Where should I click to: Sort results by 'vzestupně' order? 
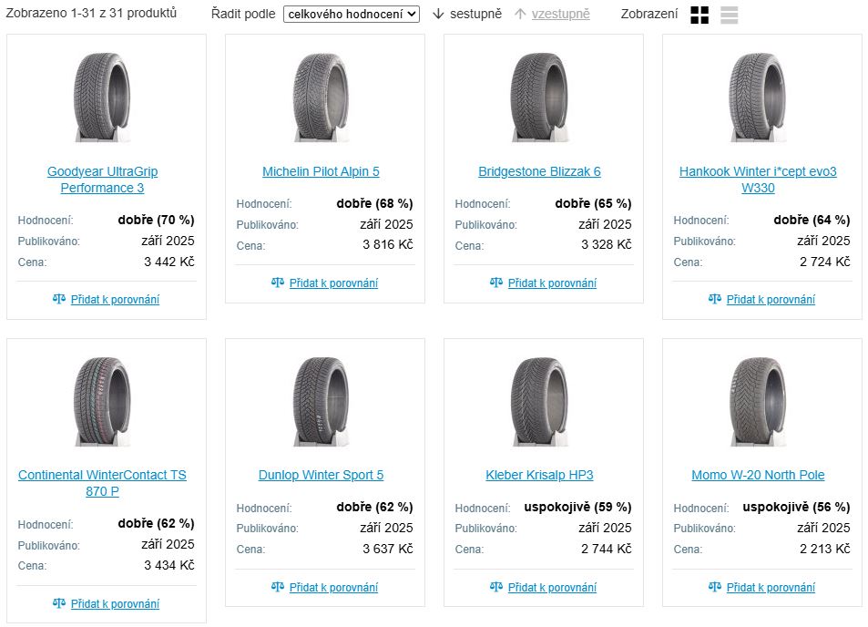[x=560, y=14]
